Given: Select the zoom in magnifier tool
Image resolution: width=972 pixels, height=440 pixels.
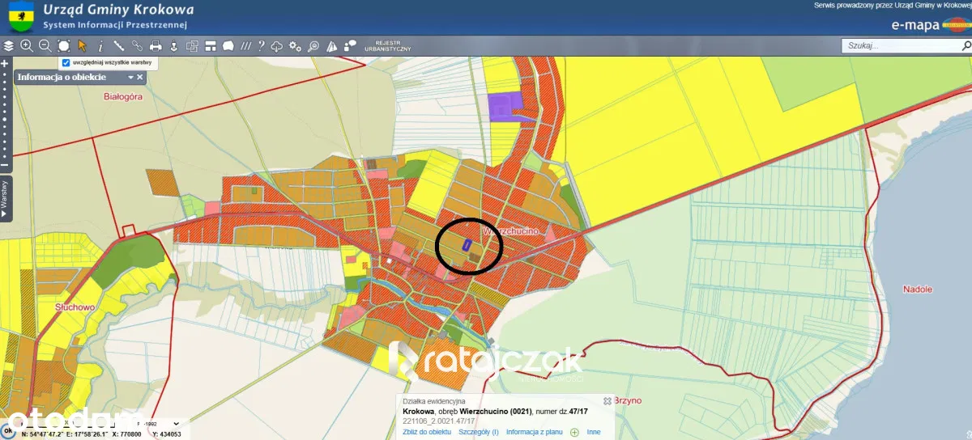Looking at the screenshot, I should pyautogui.click(x=27, y=46).
